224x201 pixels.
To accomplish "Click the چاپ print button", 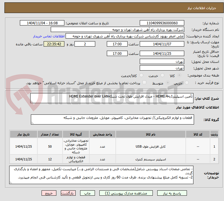I will 88,193.
